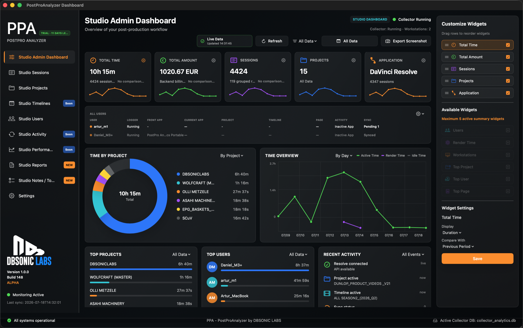Screen dimensions: 523x328
Task: Toggle the Active Time legend series
Action: tap(367, 155)
